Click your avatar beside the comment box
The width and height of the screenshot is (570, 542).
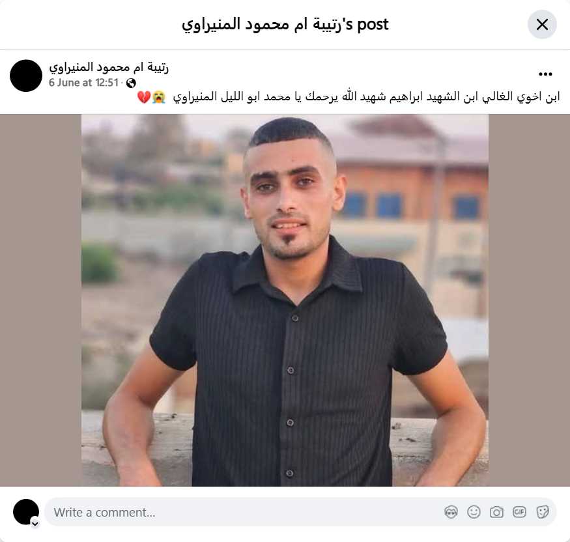26,512
